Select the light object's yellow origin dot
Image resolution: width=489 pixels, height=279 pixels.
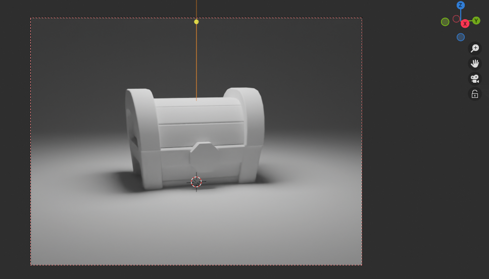click(x=196, y=22)
